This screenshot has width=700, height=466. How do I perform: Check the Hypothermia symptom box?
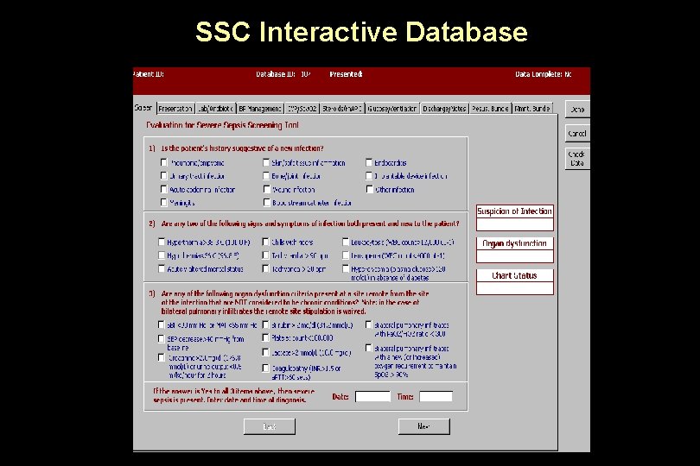click(162, 255)
